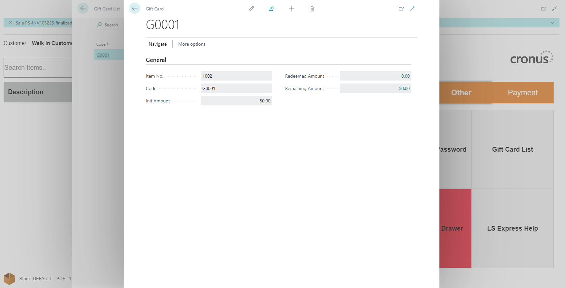Switch to the Payment tab
The width and height of the screenshot is (566, 288).
tap(522, 93)
